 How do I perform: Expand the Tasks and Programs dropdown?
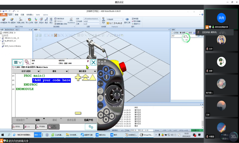click(x=26, y=71)
